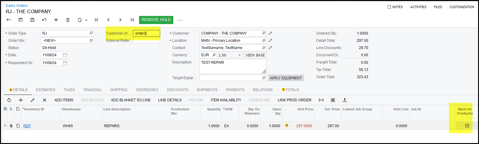
Task: Go to the last record arrow
Action: pyautogui.click(x=132, y=20)
